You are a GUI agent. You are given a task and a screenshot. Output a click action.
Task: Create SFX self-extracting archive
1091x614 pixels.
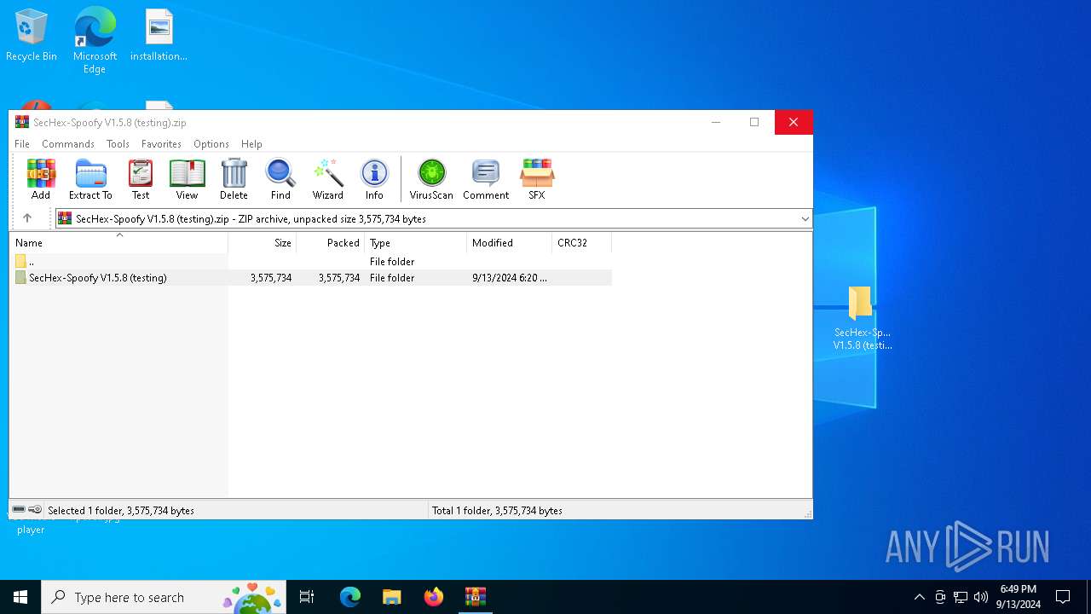click(x=536, y=179)
